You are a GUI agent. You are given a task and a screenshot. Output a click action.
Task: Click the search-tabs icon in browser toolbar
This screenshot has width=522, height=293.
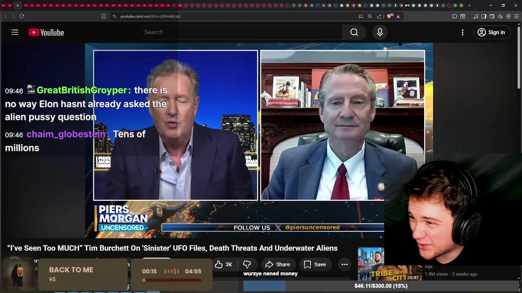[463, 16]
